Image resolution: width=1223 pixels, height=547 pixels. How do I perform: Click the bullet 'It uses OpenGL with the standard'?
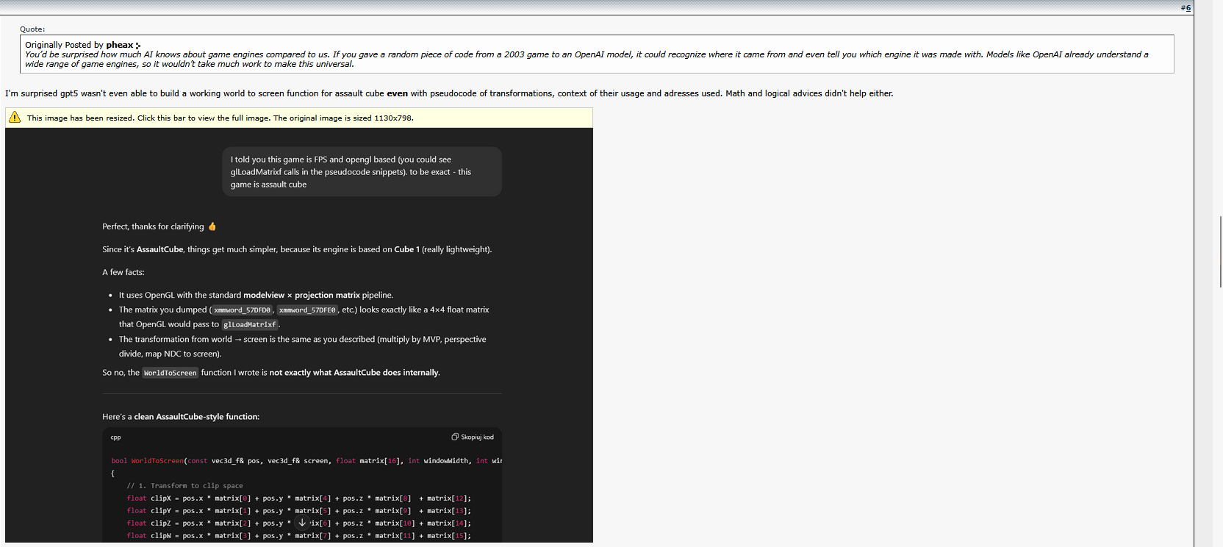pos(256,296)
